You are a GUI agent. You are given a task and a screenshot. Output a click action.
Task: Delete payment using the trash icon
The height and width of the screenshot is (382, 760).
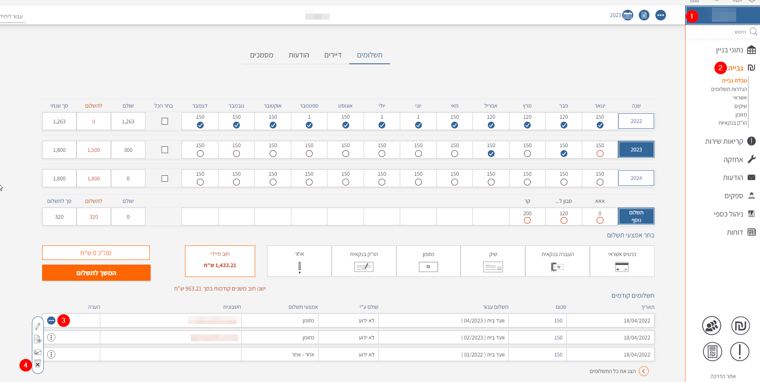[38, 364]
